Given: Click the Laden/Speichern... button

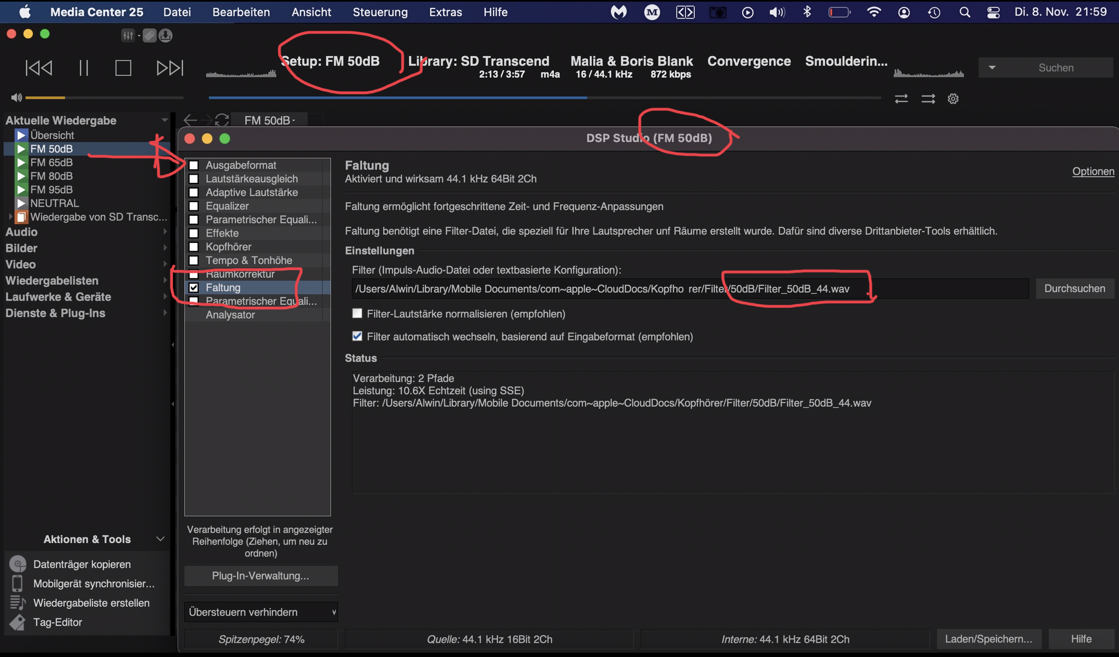Looking at the screenshot, I should tap(989, 639).
